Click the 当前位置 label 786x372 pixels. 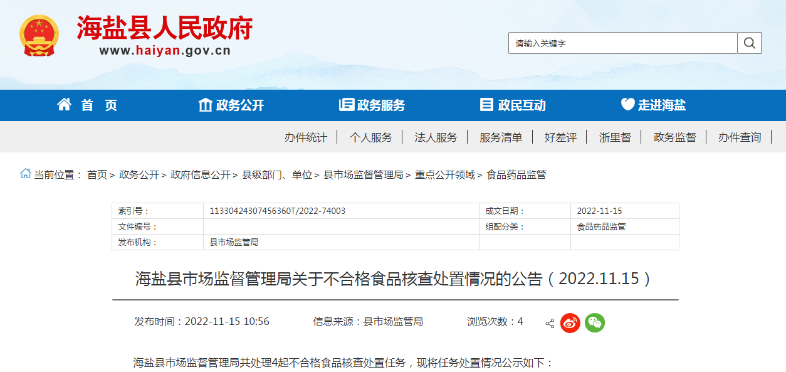(x=58, y=175)
